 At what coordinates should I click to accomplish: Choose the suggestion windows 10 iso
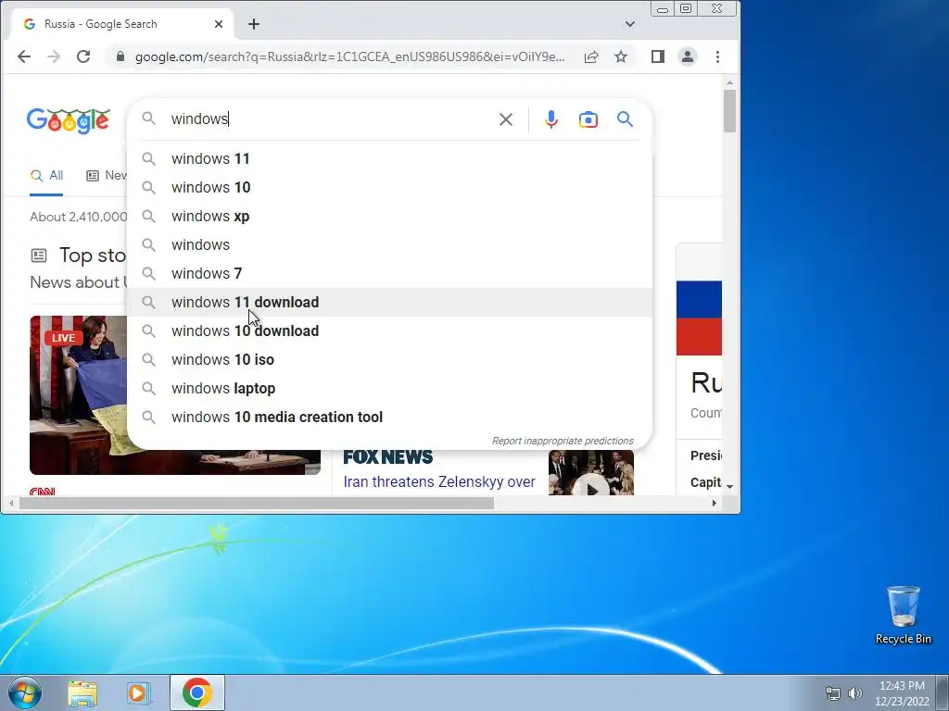[390, 360]
